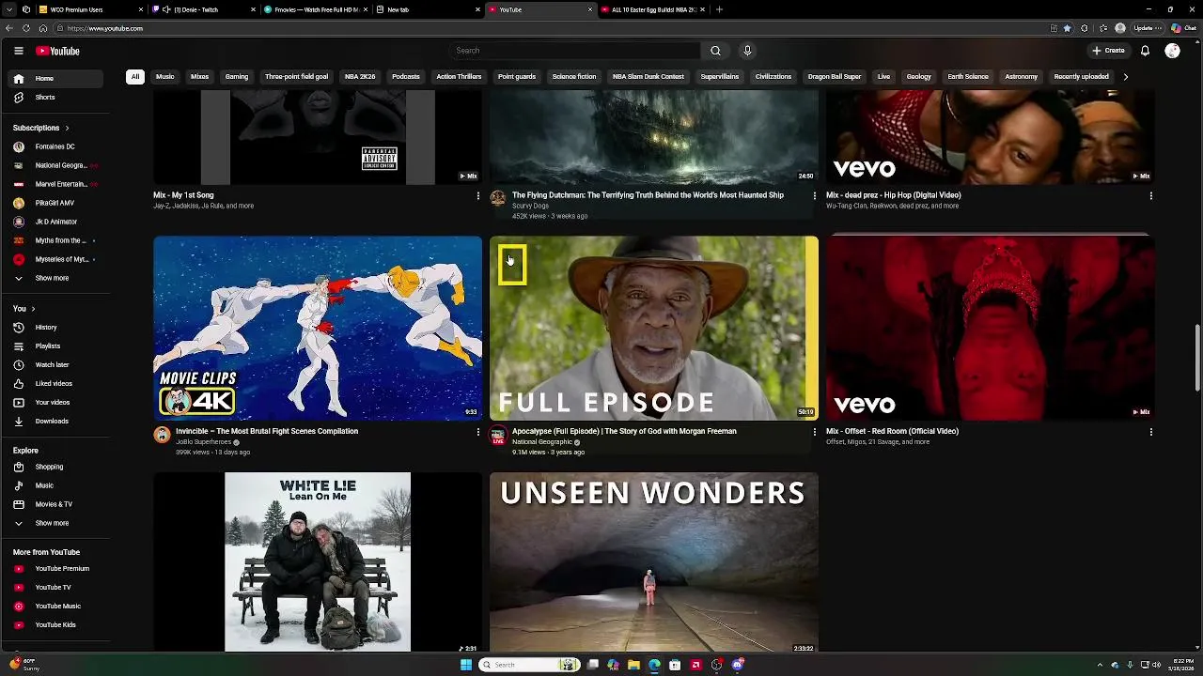The image size is (1203, 676).
Task: Reload the page with browser refresh
Action: coord(25,28)
